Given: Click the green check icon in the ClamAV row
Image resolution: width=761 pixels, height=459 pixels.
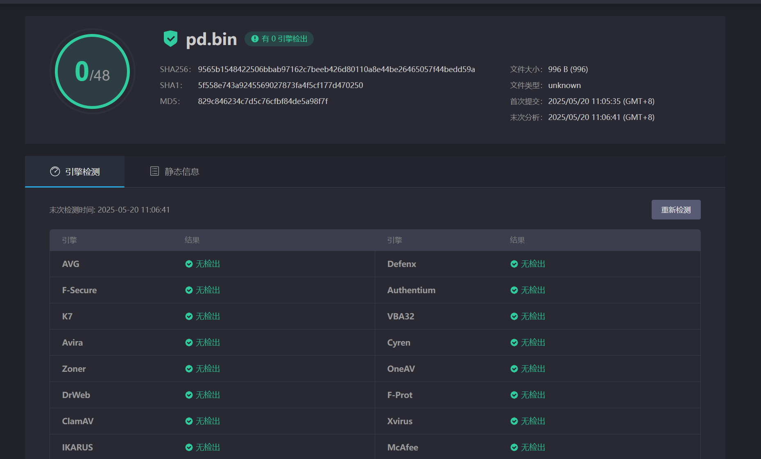Looking at the screenshot, I should tap(189, 421).
